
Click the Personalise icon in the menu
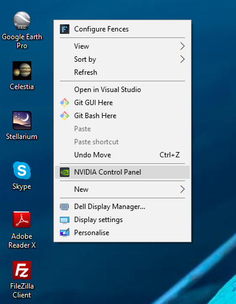click(65, 233)
